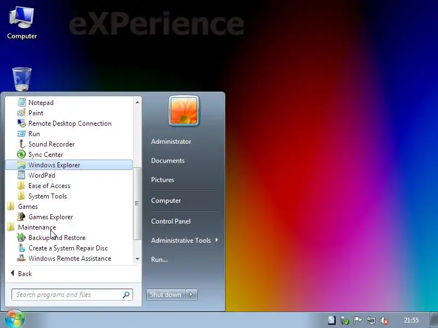
Task: Click the programs list scroll-up arrow
Action: tap(137, 102)
